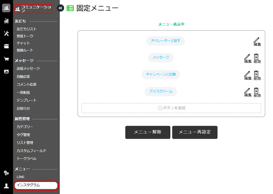Viewport: 273px width, 194px height.
Task: Open タグ管理 under 属性管理
Action: (x=23, y=135)
